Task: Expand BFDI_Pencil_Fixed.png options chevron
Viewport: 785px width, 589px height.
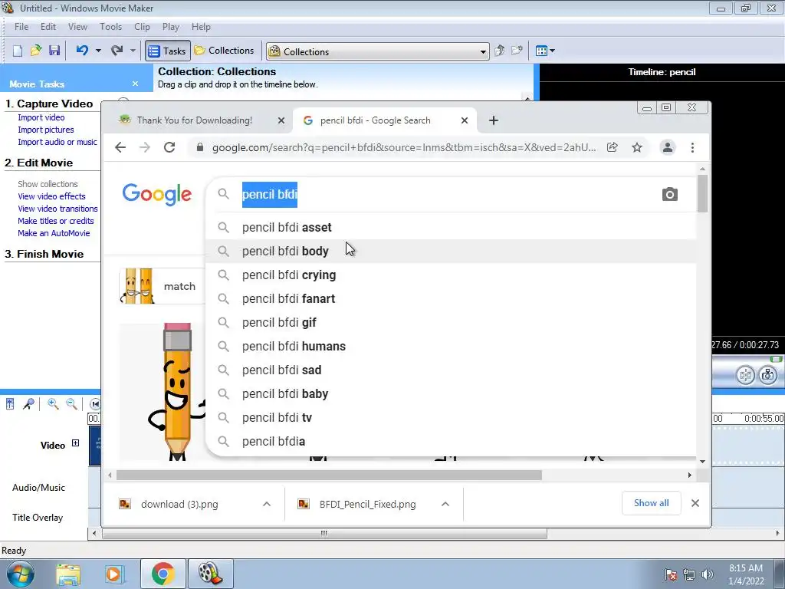Action: point(445,504)
